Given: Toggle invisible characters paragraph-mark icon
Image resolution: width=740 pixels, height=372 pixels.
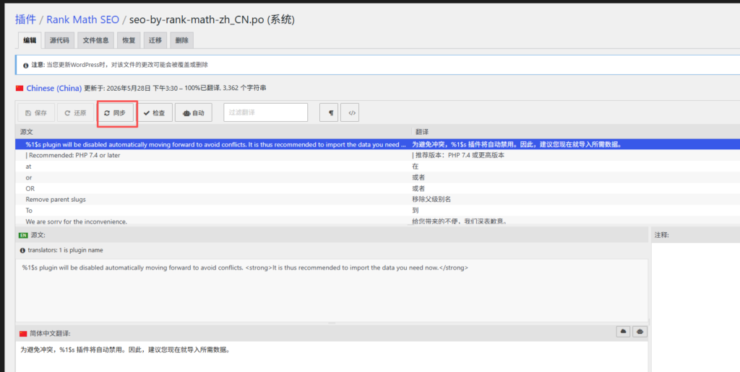Looking at the screenshot, I should click(x=329, y=112).
